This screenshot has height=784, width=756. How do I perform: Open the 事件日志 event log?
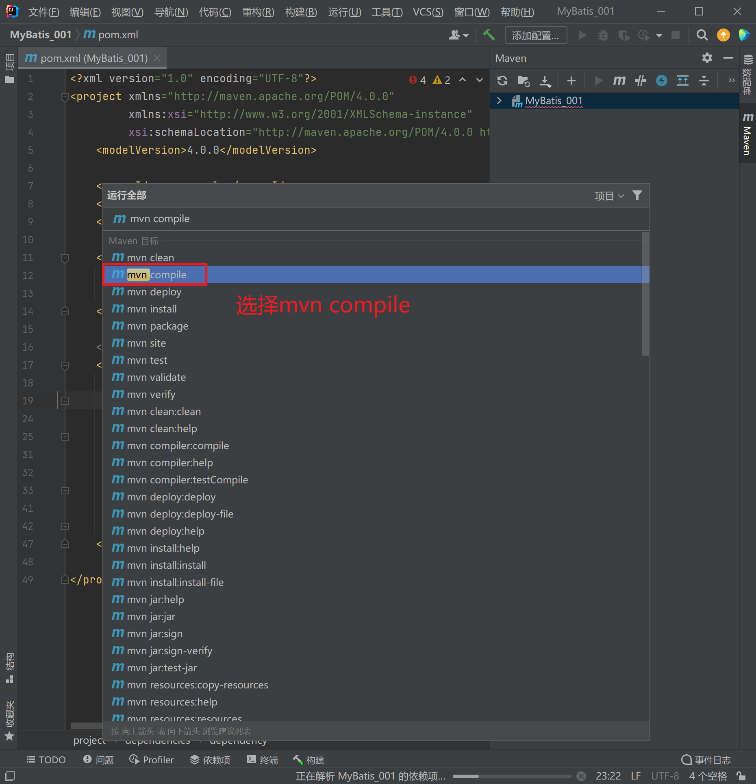(706, 760)
